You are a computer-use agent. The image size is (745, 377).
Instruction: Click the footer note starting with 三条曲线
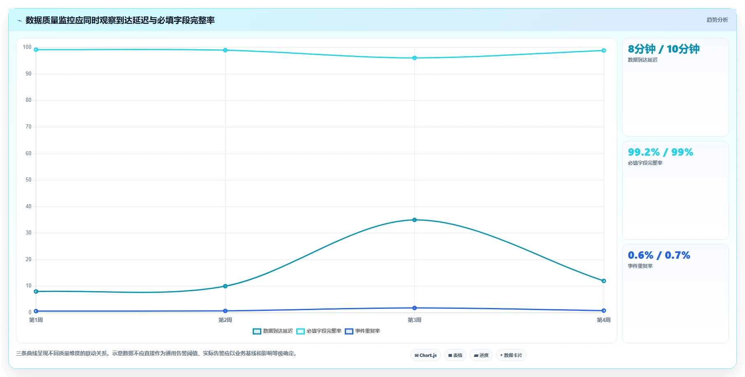(x=157, y=353)
